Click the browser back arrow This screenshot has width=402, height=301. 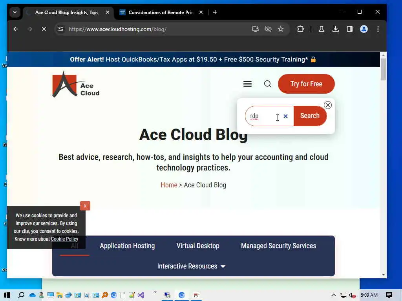[x=16, y=29]
